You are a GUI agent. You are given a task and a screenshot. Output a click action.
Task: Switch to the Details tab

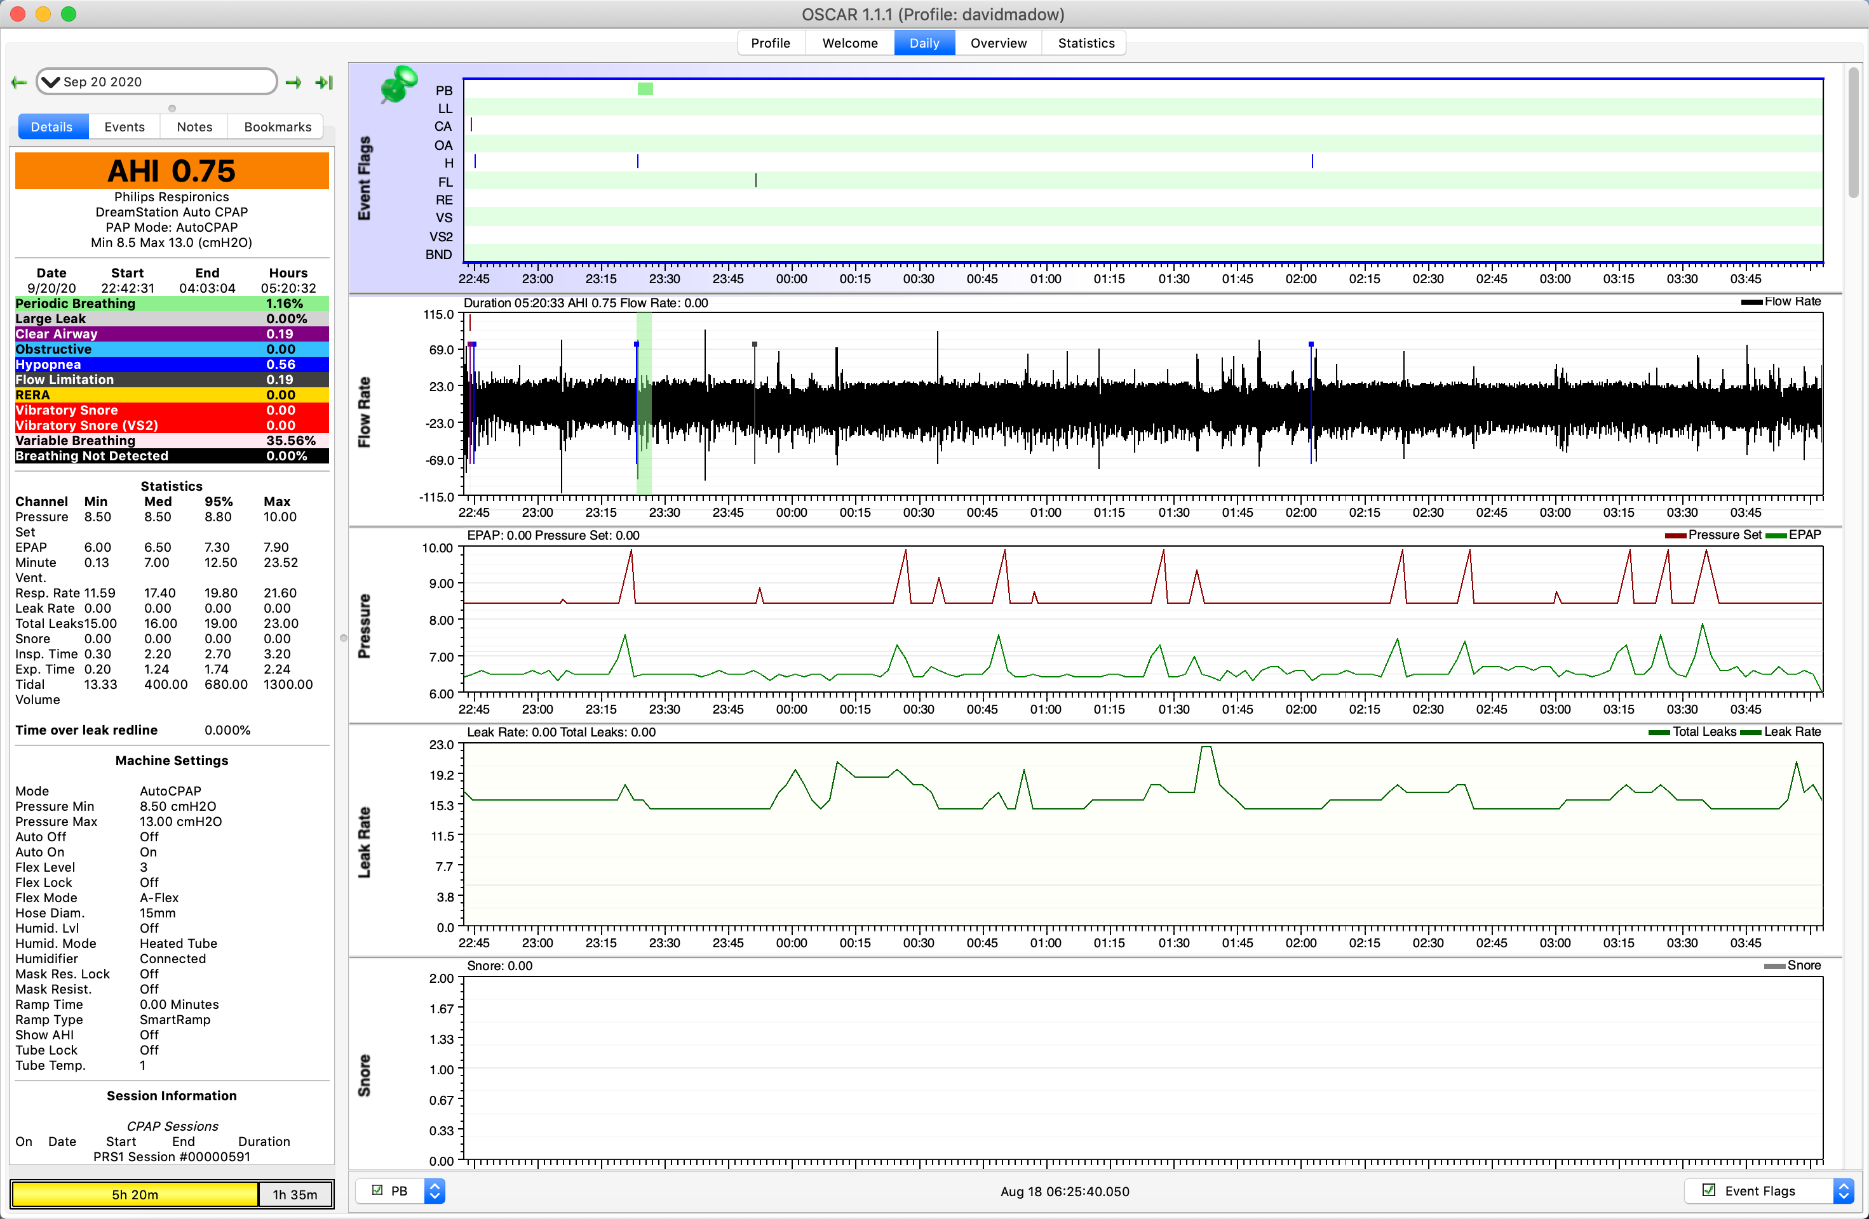point(52,126)
